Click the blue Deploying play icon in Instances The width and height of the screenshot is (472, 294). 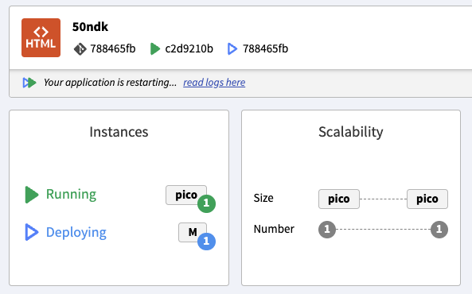(x=32, y=232)
